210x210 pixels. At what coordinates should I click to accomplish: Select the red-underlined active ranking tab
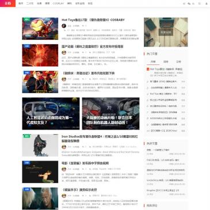coord(153,62)
